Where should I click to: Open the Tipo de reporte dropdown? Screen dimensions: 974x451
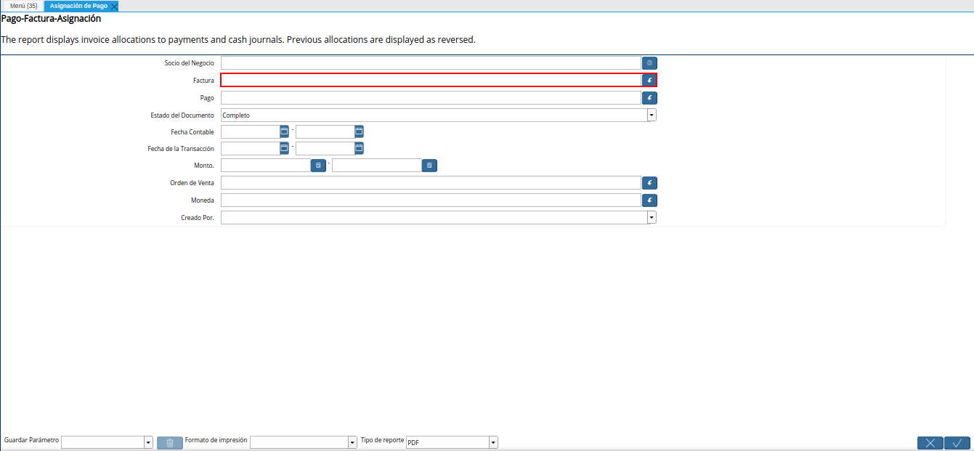point(493,442)
